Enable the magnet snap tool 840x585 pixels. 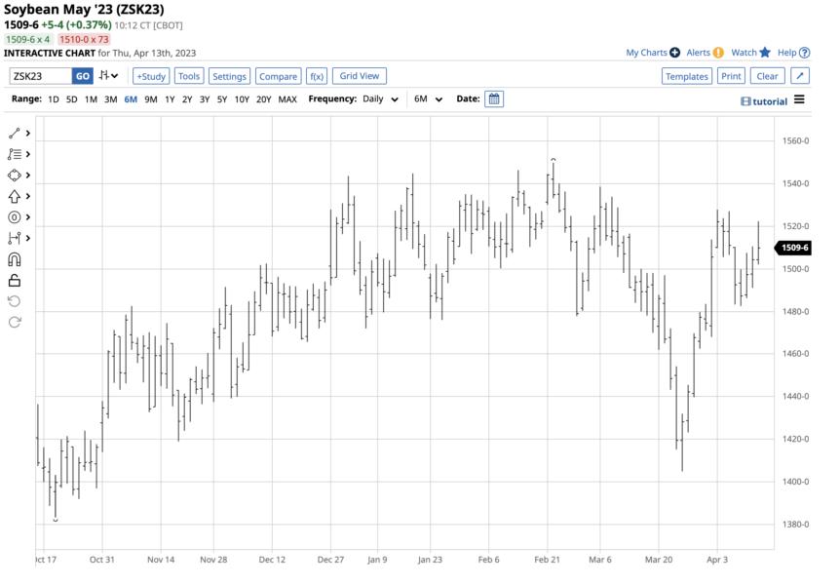pyautogui.click(x=14, y=259)
